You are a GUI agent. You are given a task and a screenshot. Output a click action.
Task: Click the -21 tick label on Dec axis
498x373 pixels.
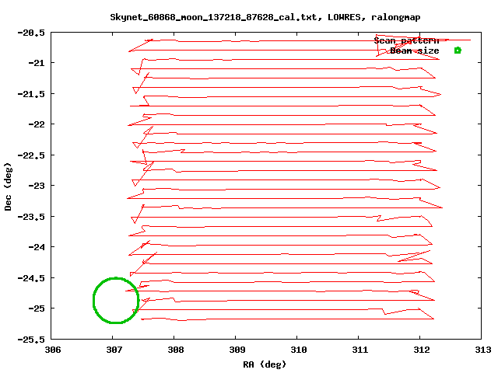tap(37, 63)
